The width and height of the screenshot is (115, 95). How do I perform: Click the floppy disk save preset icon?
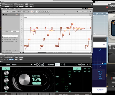pos(42,64)
